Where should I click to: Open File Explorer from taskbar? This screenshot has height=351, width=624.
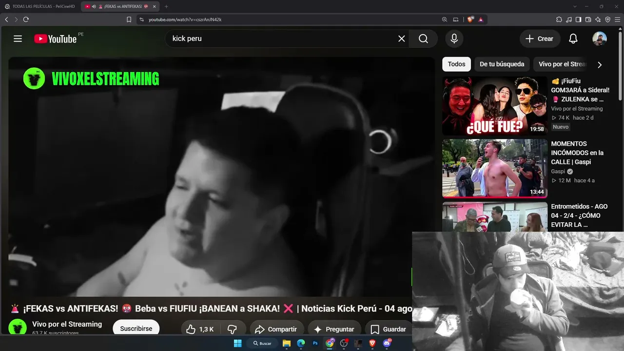287,343
